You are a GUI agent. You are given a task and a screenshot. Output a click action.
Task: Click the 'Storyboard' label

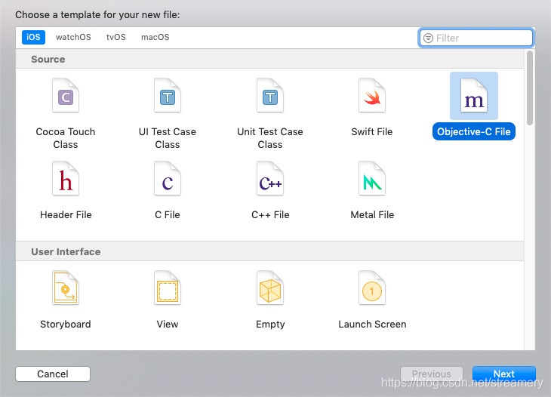click(66, 324)
